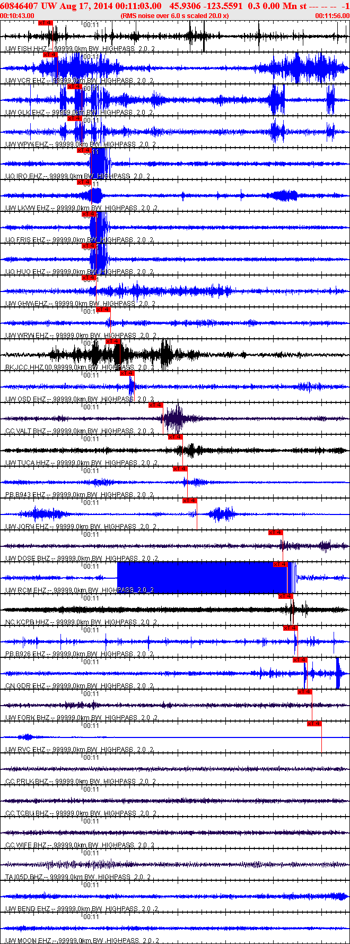Select the start time 00:10:43.00 label
Screen dimensions: 350x944
(17, 16)
